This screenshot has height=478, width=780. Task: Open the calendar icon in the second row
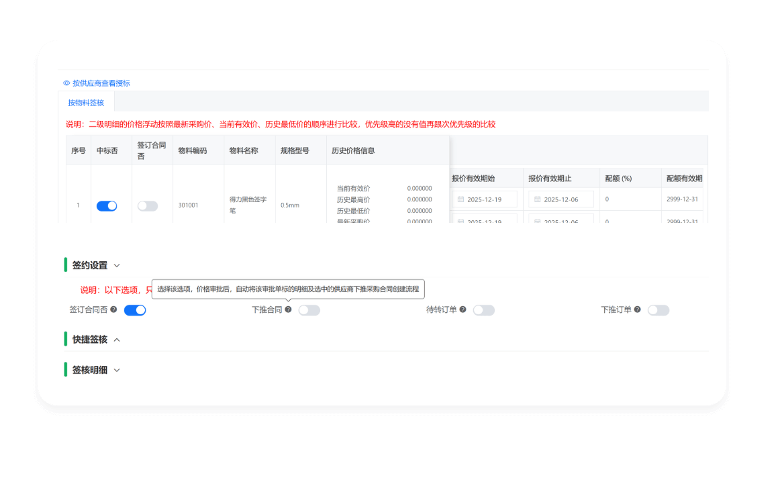[x=462, y=220]
